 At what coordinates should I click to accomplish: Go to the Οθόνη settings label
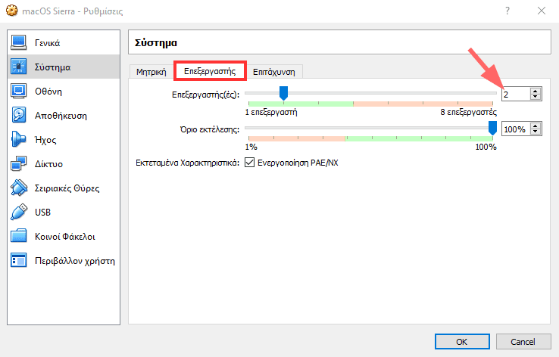click(x=48, y=92)
